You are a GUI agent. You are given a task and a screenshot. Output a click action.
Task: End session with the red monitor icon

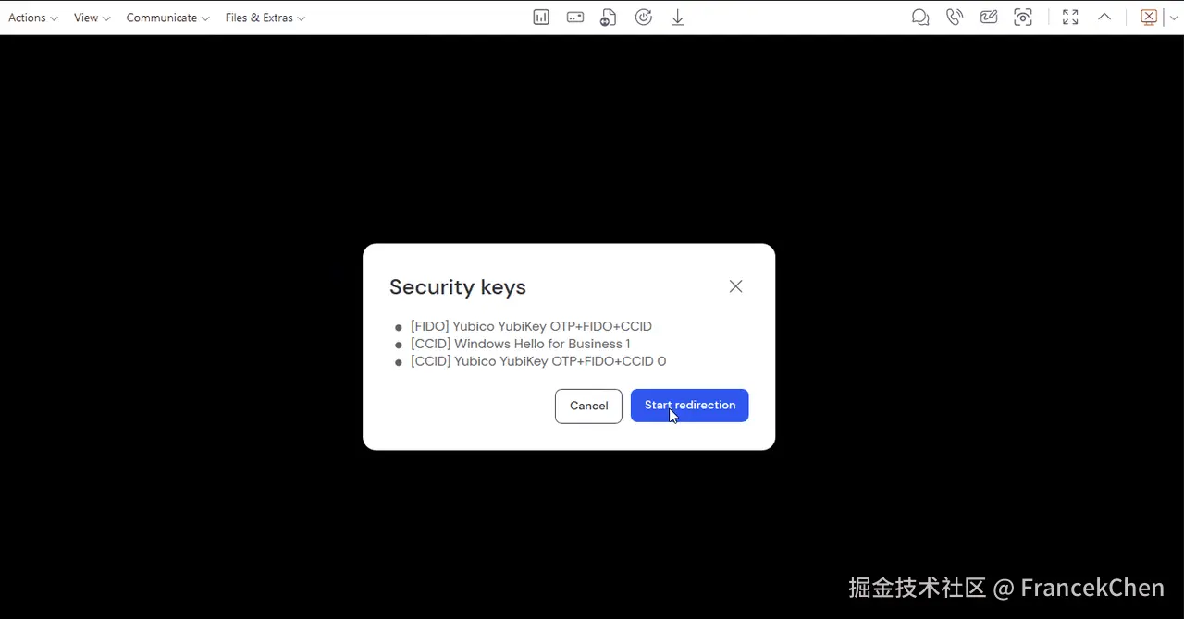pos(1149,18)
